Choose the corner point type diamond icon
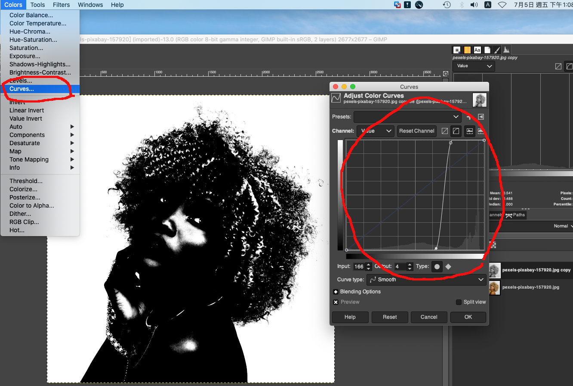This screenshot has width=573, height=386. point(448,267)
